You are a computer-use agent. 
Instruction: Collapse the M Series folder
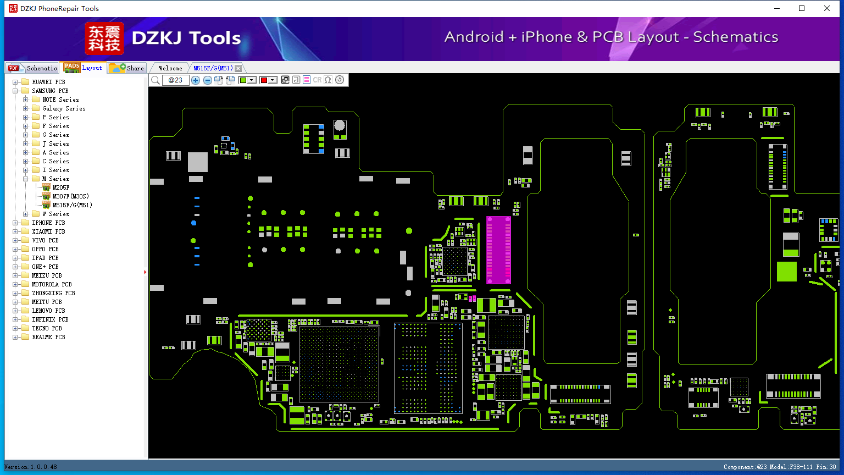click(x=25, y=179)
